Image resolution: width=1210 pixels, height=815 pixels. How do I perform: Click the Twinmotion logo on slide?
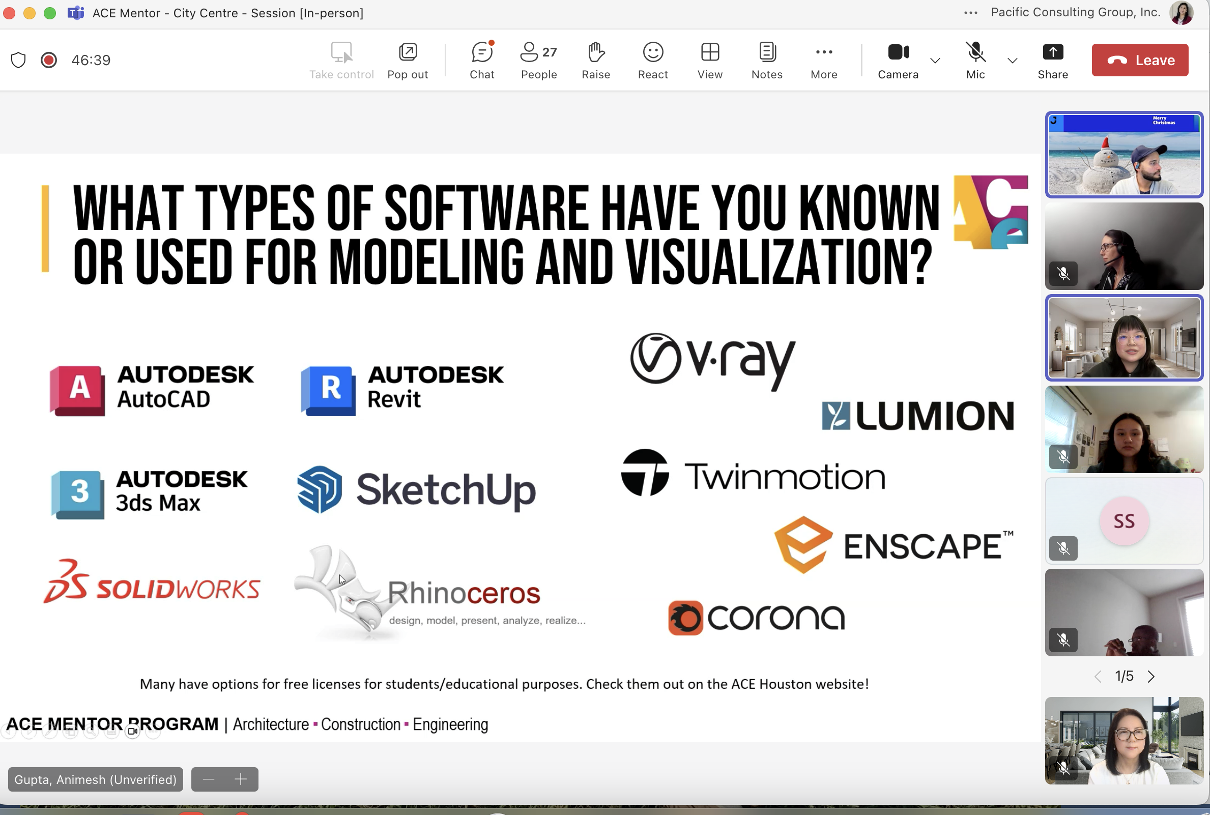tap(753, 473)
